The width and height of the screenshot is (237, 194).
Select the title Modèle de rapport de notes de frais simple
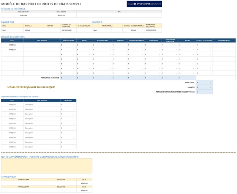[x=41, y=4]
